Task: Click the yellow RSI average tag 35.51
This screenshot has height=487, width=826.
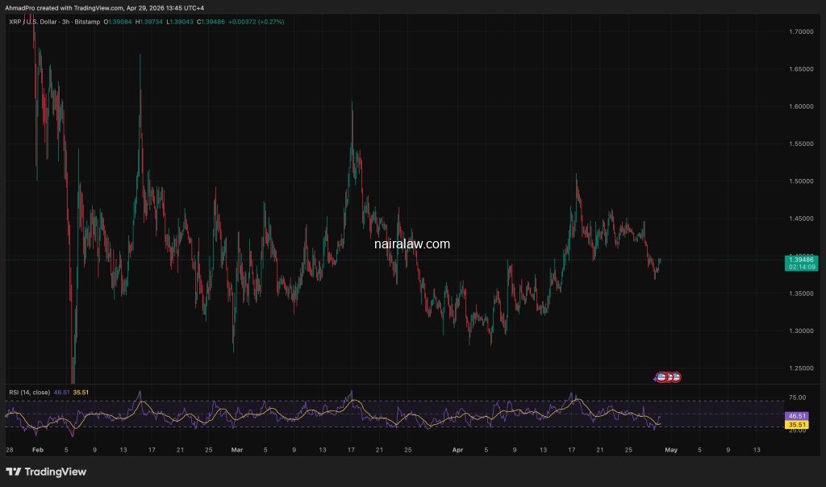Action: pos(796,424)
